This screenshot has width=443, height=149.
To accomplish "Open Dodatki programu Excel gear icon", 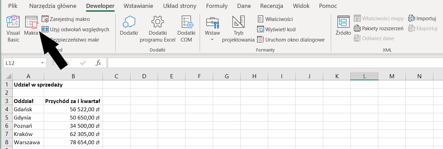I will tap(157, 28).
